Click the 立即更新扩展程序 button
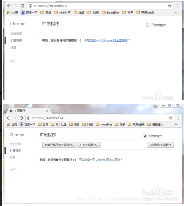The image size is (184, 206). pos(161,145)
